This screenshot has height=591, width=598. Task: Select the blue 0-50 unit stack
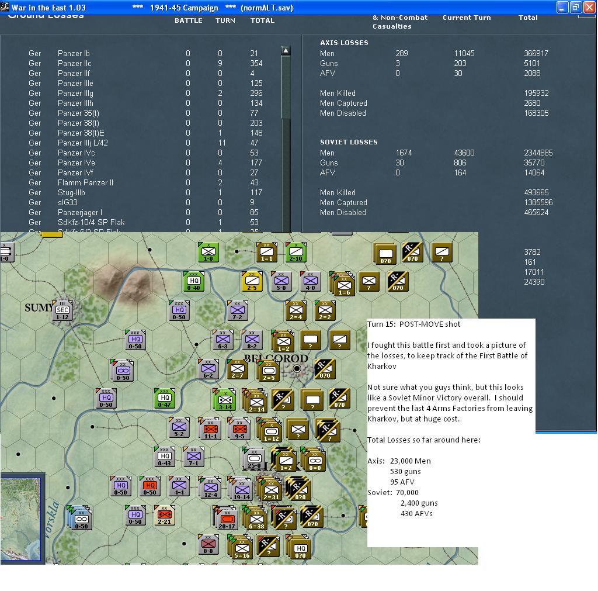click(80, 518)
